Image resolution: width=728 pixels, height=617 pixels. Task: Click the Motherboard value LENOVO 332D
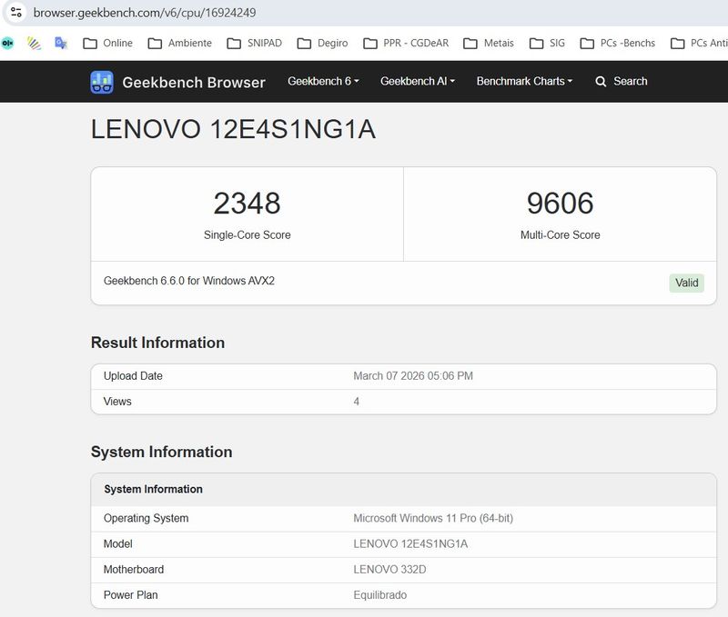[x=389, y=569]
